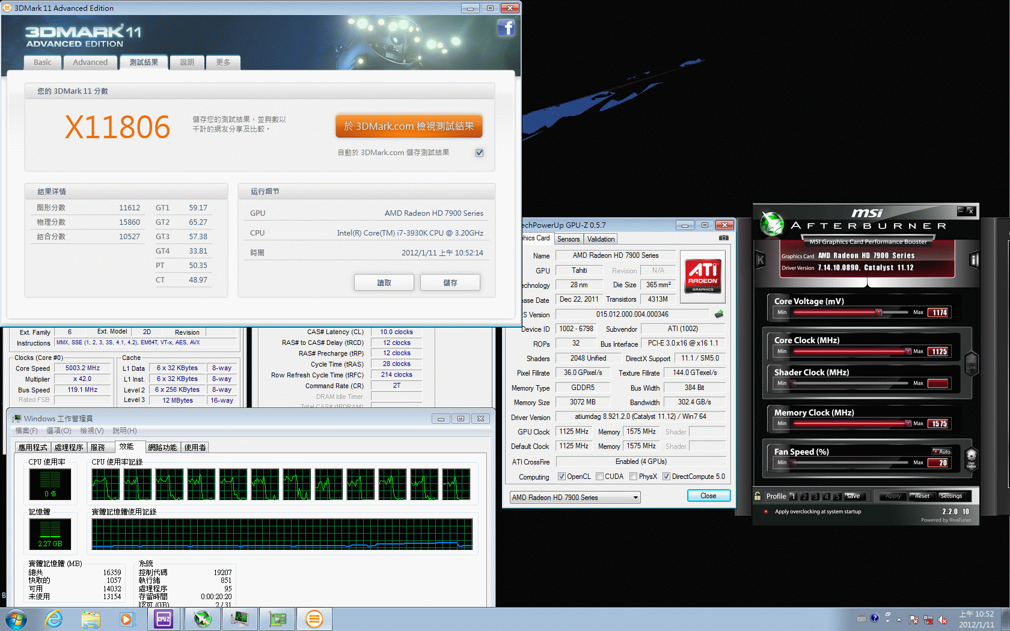Click the Afterburner K (Kombustor) side button
The height and width of the screenshot is (631, 1010).
(x=761, y=260)
